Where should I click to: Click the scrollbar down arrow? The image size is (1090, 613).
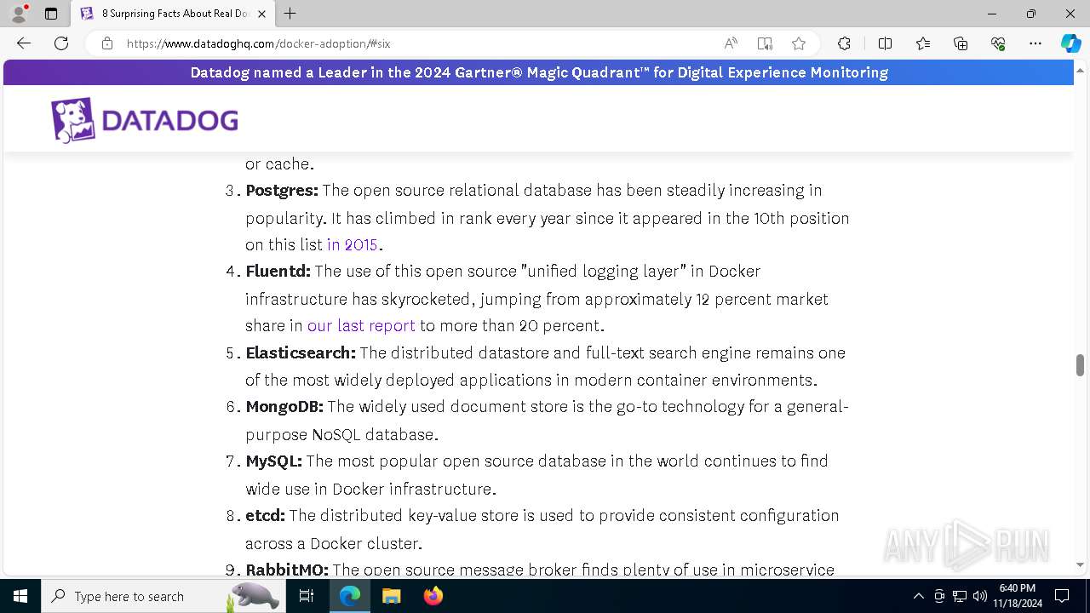tap(1080, 564)
